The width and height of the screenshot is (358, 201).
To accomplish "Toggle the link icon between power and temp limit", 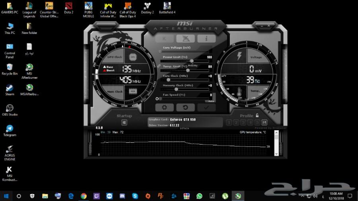I will 159,66.
